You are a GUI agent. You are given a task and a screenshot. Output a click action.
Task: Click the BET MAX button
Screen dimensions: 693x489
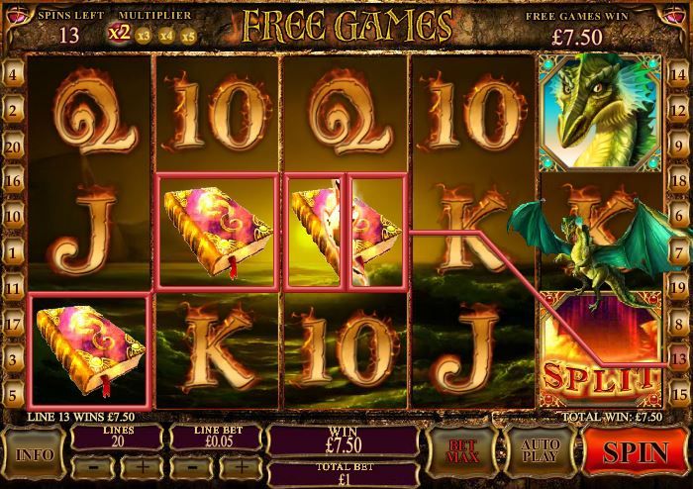[462, 452]
